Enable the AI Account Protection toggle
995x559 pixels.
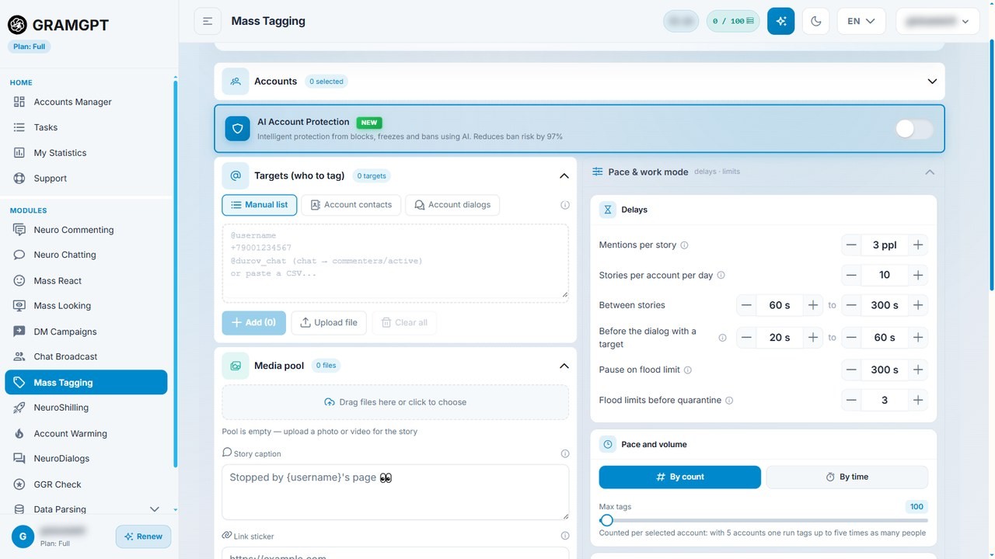tap(913, 129)
